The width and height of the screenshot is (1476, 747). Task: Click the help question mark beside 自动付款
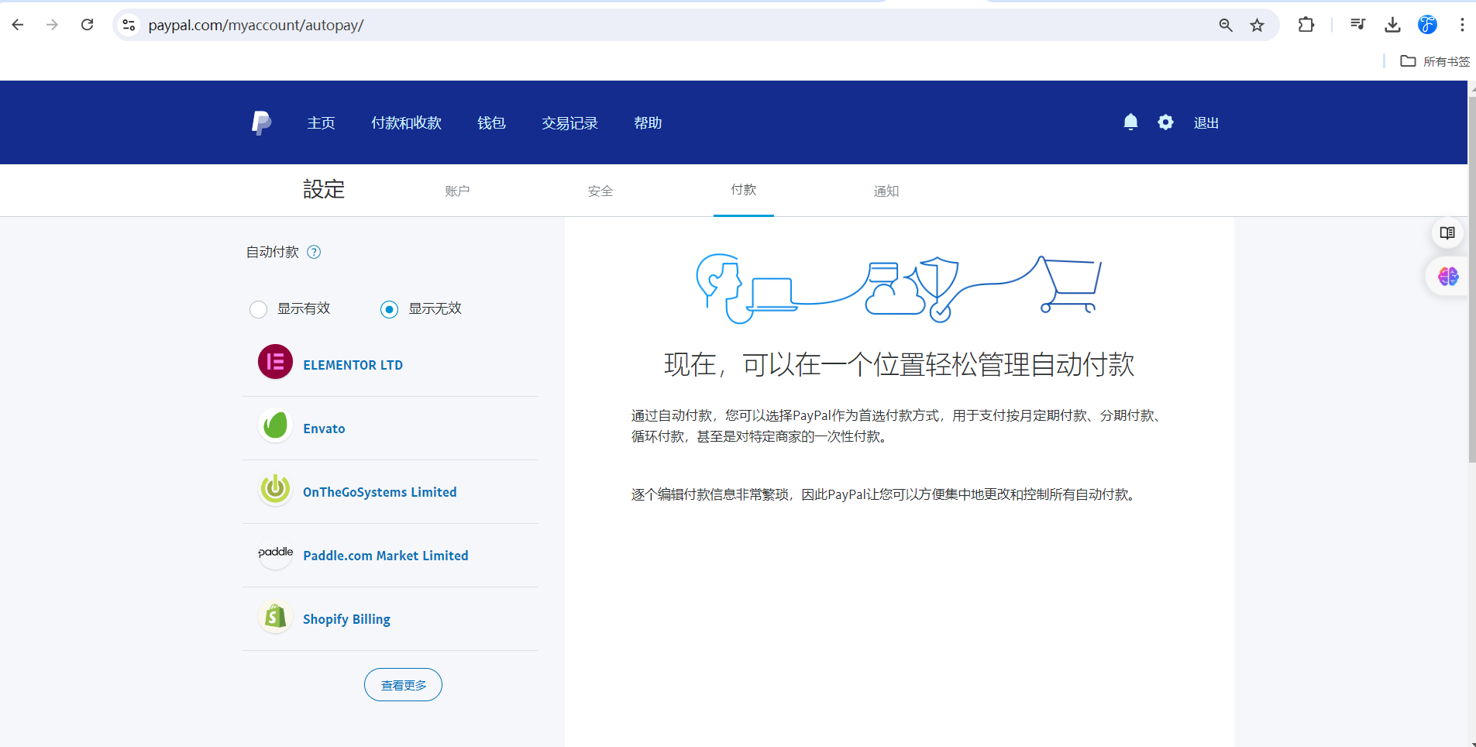click(314, 252)
